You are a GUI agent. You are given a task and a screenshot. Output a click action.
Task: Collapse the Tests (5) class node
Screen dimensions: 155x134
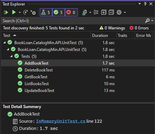tap(11, 56)
